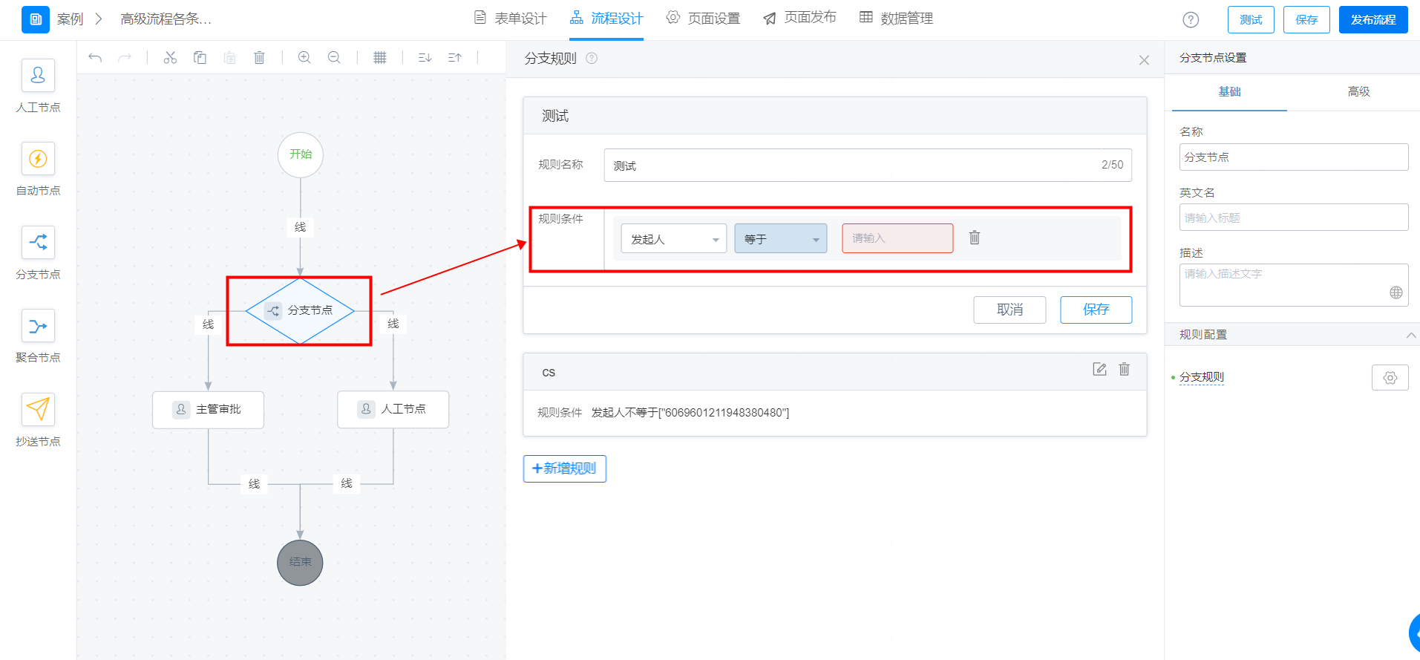Screen dimensions: 1420x660
Task: Focus the 请输入 condition value field
Action: click(x=897, y=238)
